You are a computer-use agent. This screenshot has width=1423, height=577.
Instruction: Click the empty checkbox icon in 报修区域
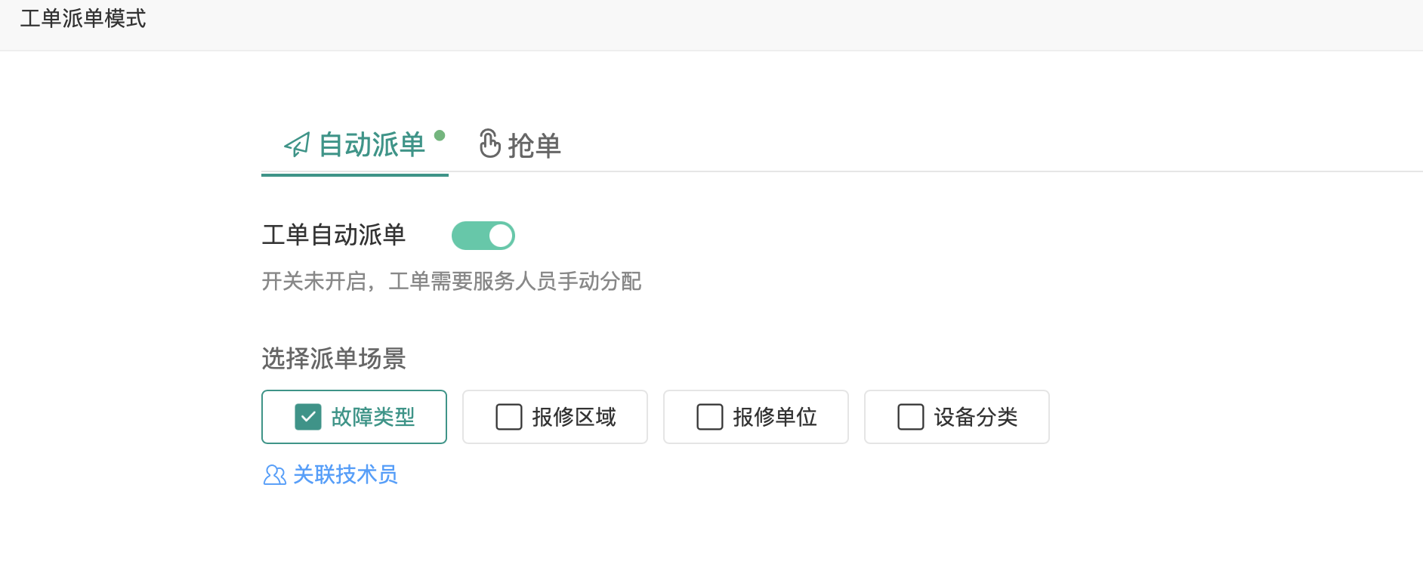(x=508, y=416)
